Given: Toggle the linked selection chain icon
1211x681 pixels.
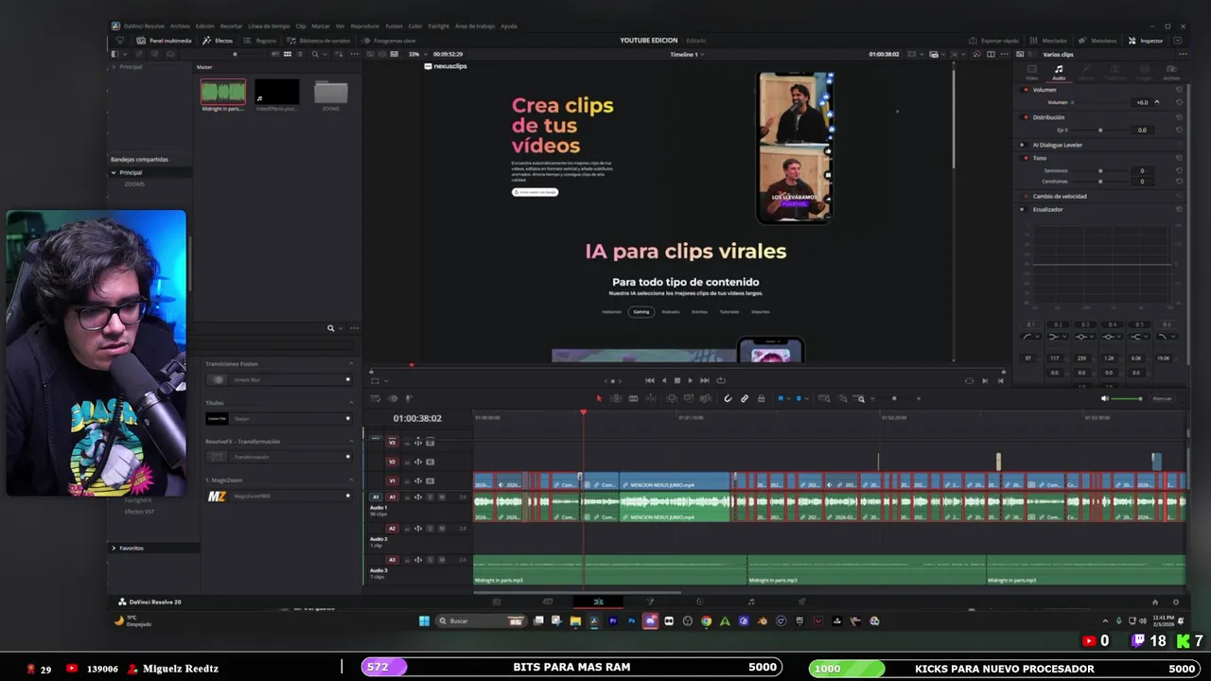Looking at the screenshot, I should click(745, 398).
